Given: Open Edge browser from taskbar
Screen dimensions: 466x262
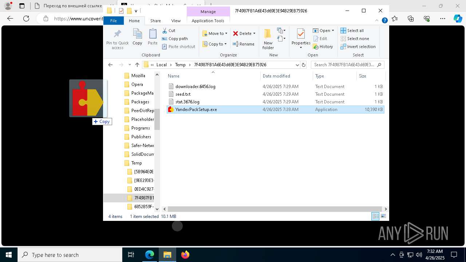Looking at the screenshot, I should pyautogui.click(x=150, y=255).
